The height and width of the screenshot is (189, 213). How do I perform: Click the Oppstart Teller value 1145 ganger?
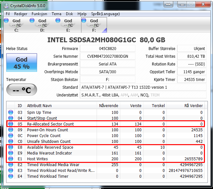192,72
